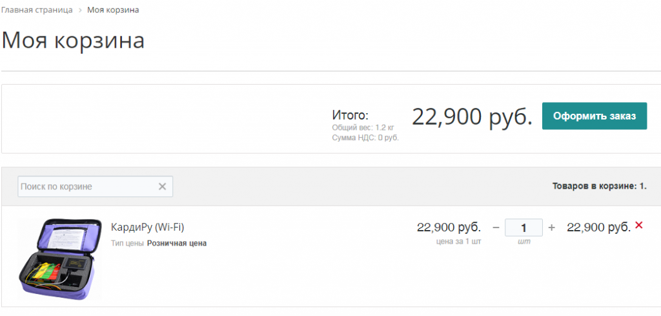Clear the cart search field with X
This screenshot has height=316, width=661.
tap(163, 187)
